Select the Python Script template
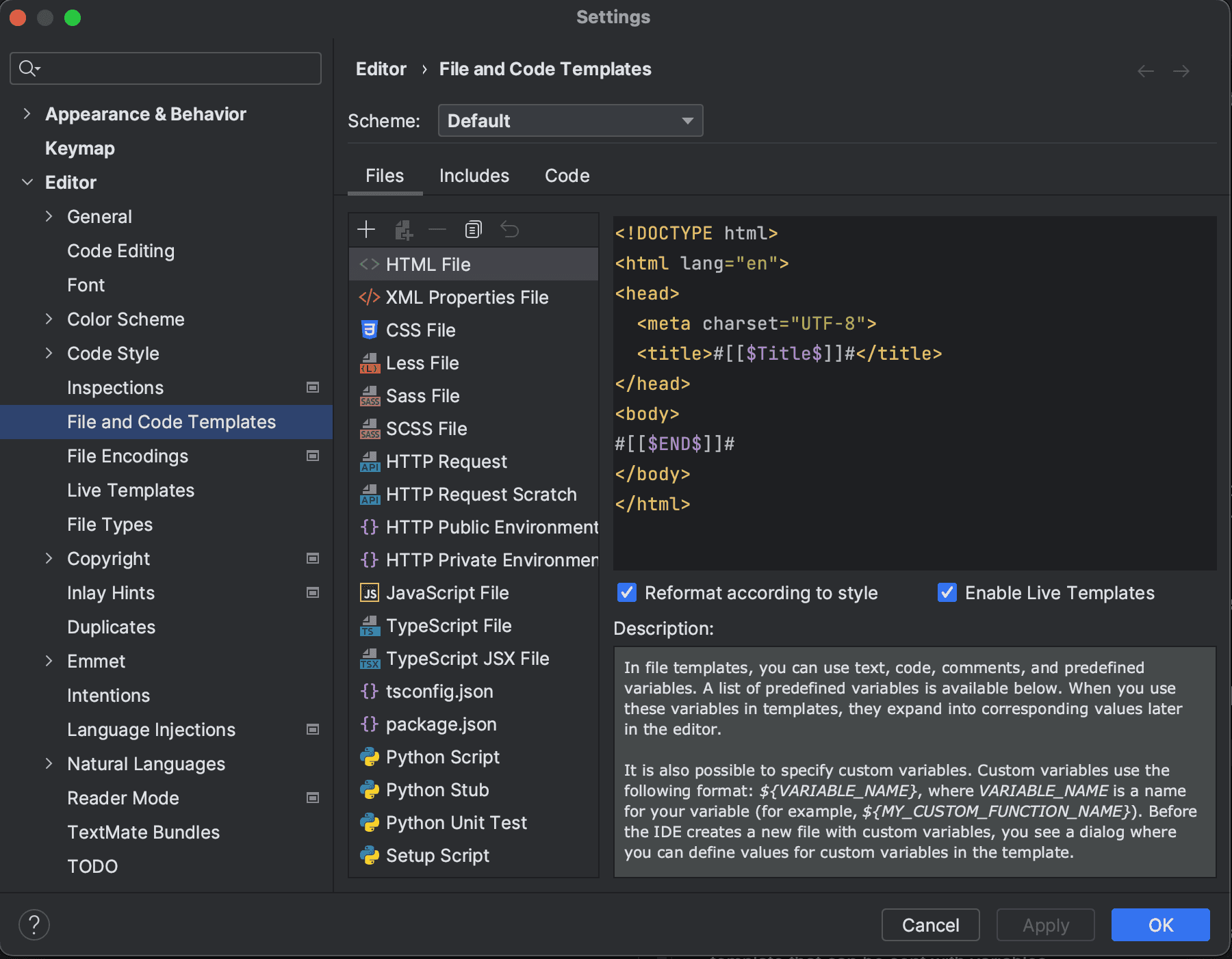Viewport: 1232px width, 959px height. tap(442, 757)
